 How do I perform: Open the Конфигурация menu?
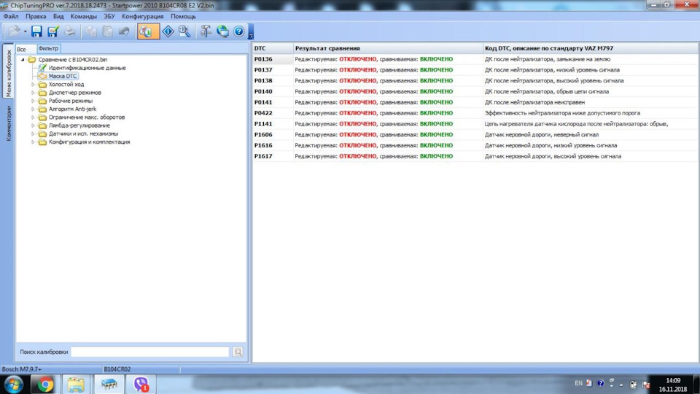coord(143,16)
